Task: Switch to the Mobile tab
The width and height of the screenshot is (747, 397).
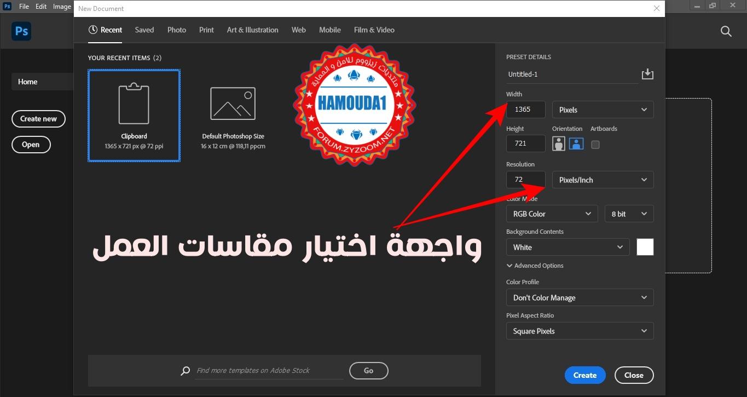Action: [x=330, y=30]
